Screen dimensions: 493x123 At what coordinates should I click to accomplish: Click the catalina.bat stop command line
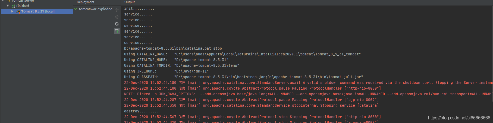coord(173,49)
